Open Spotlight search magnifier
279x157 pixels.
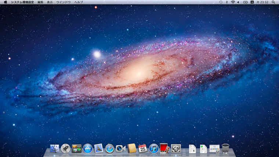point(273,2)
